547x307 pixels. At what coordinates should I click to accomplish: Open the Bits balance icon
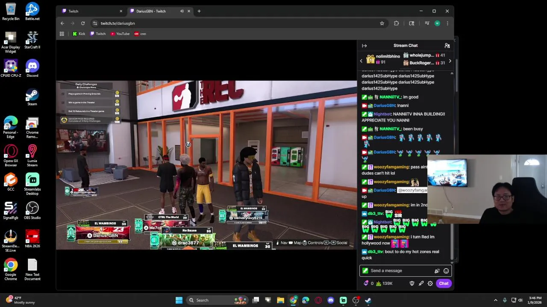tap(366, 284)
